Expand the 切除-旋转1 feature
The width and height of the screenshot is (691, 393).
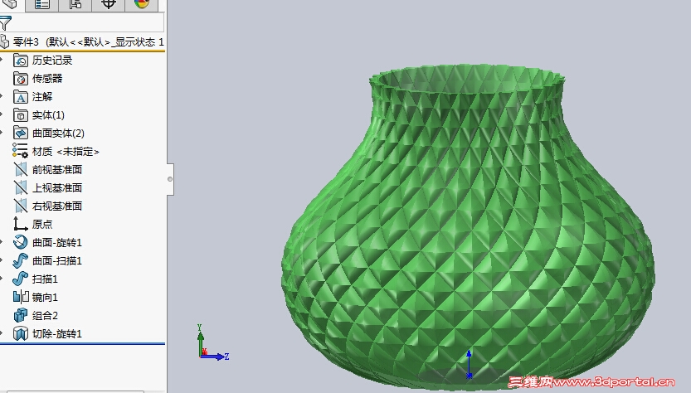click(2, 333)
